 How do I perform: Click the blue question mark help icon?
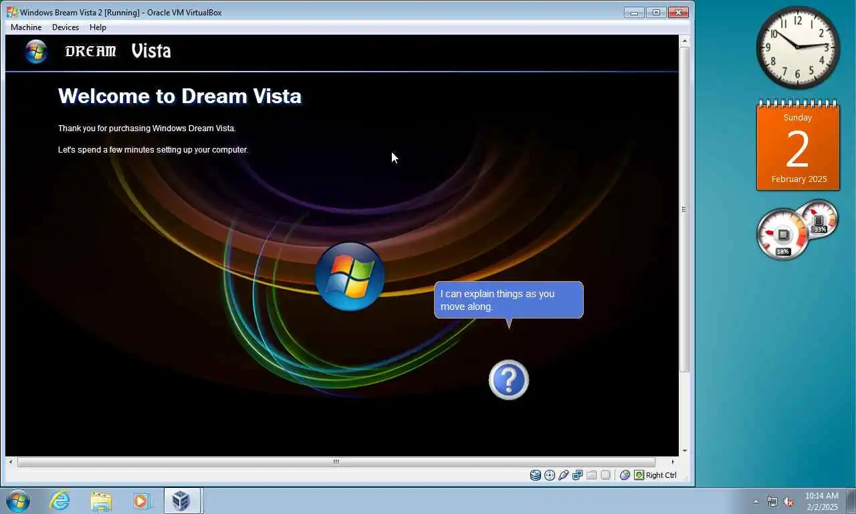point(509,380)
